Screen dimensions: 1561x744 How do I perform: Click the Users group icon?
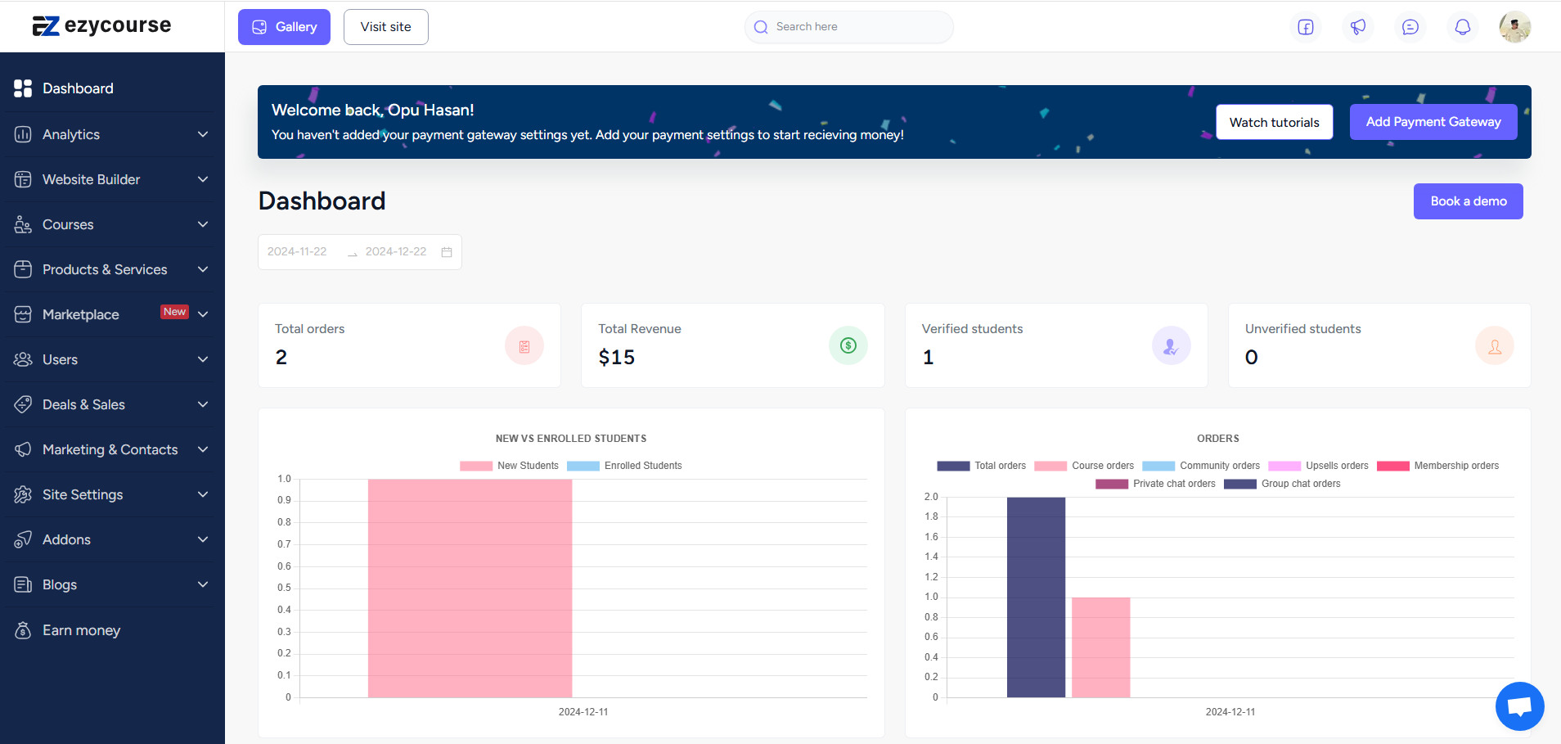click(x=23, y=359)
